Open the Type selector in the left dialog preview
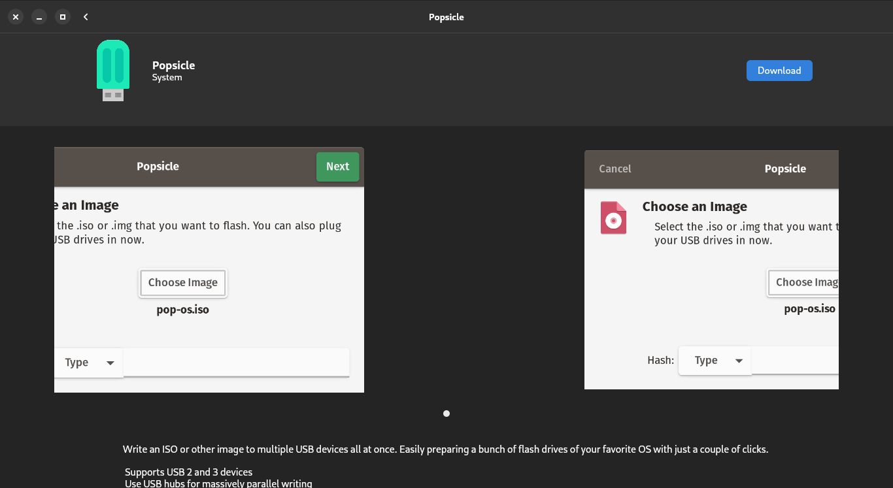The height and width of the screenshot is (488, 893). (x=88, y=362)
